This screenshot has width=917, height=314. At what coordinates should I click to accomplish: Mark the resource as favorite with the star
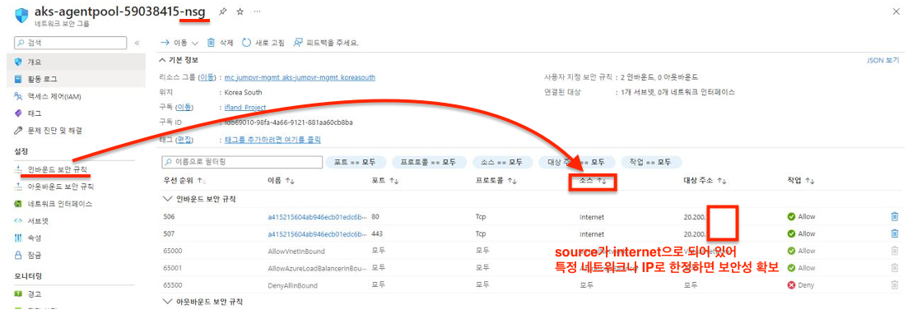point(240,11)
